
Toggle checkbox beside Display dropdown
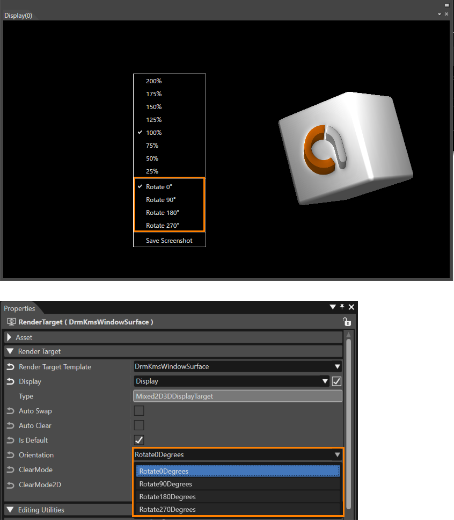click(x=336, y=381)
